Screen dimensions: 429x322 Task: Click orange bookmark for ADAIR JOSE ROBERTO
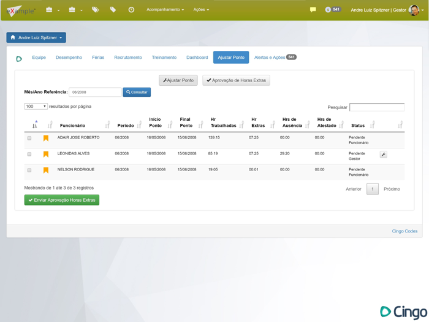click(46, 138)
